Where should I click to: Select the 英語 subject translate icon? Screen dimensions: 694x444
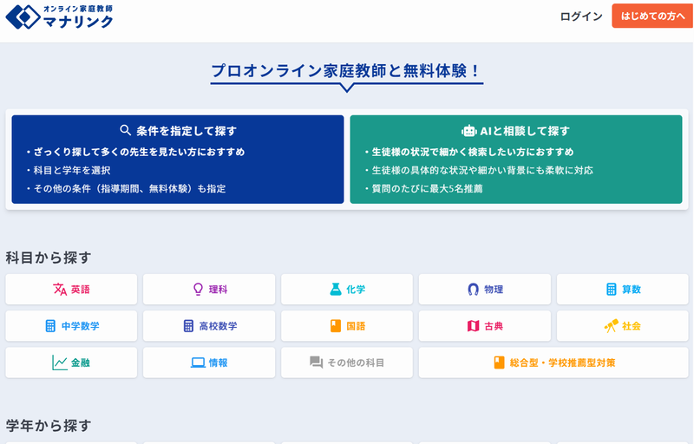[60, 290]
